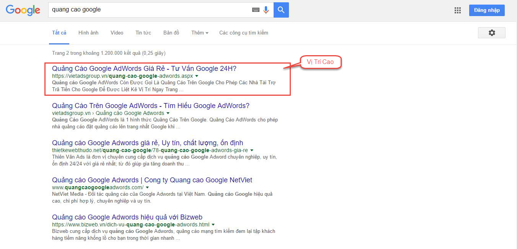The height and width of the screenshot is (249, 517).
Task: Open the Google apps grid
Action: point(457,10)
